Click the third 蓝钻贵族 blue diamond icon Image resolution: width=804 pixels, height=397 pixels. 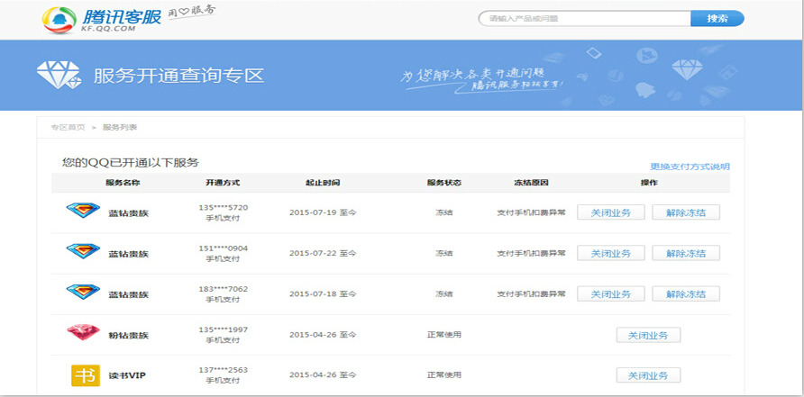[83, 292]
